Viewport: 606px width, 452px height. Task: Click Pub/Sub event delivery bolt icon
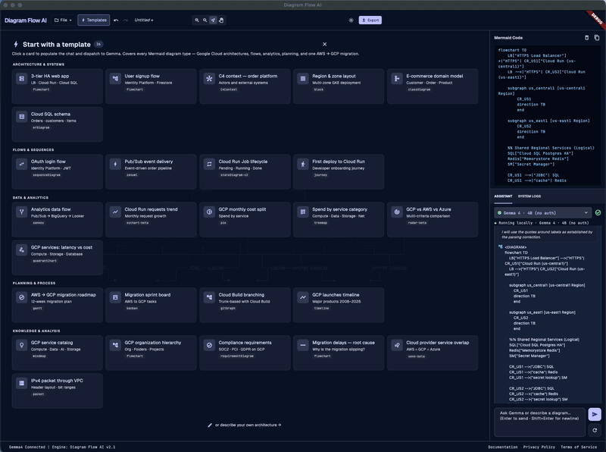115,164
